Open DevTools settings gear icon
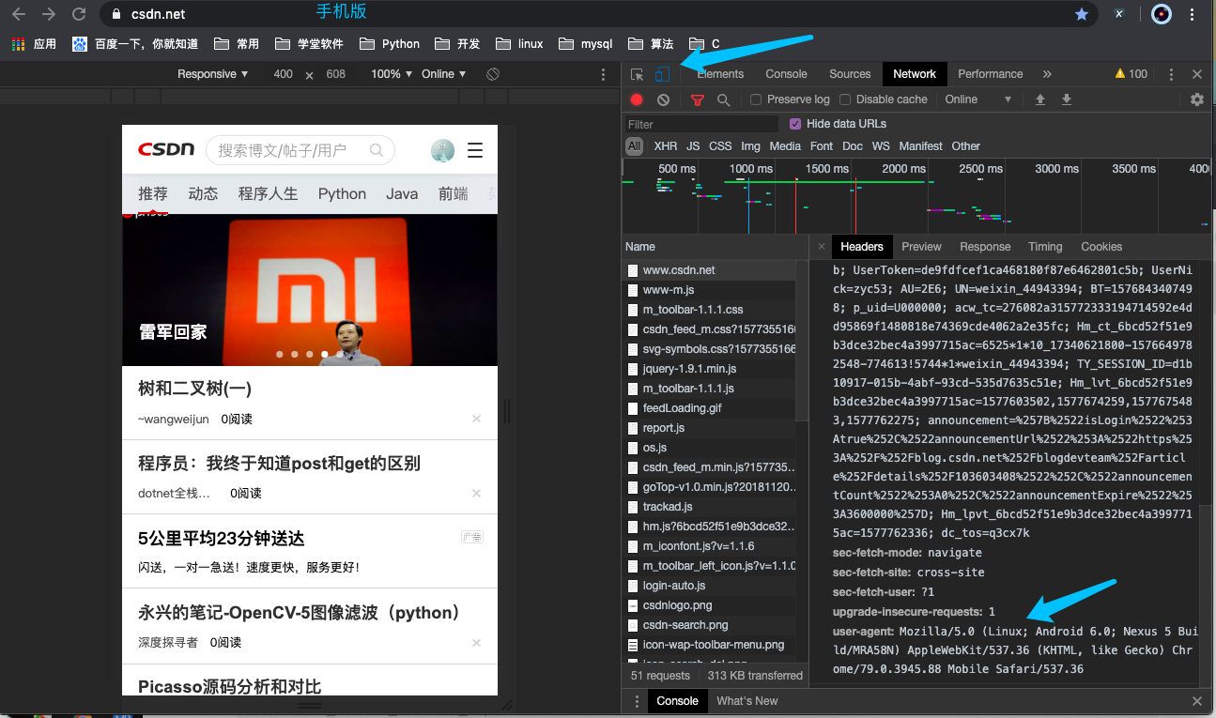The height and width of the screenshot is (718, 1216). click(x=1198, y=99)
